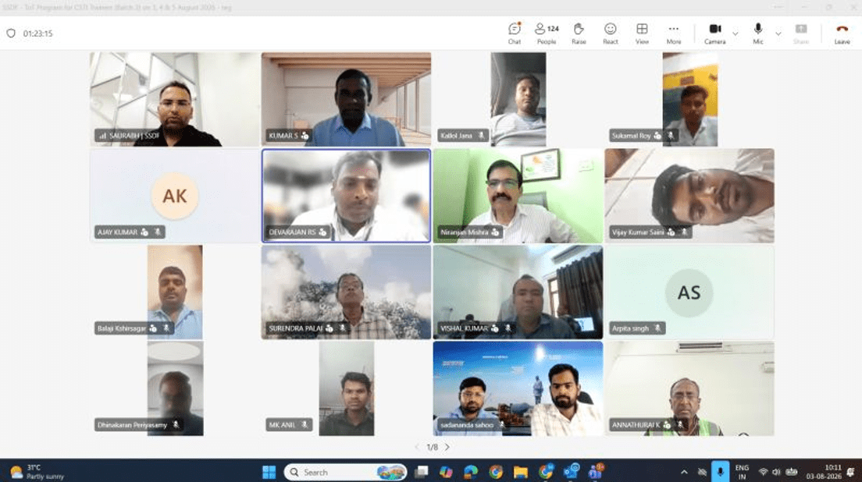Open File Explorer from the taskbar
862x482 pixels.
point(520,472)
